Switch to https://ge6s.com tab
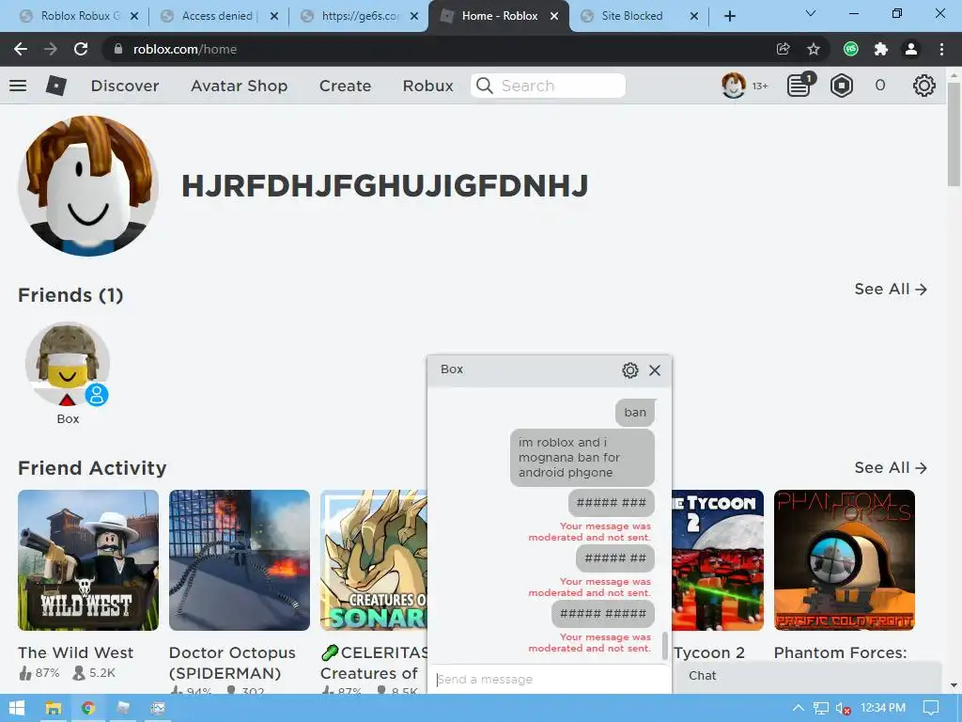 pyautogui.click(x=359, y=16)
